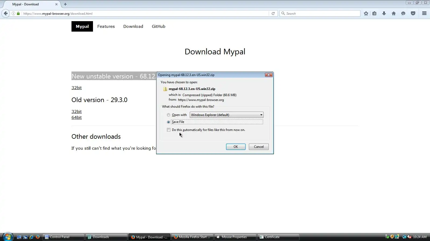Click the green padlock security icon

tap(18, 13)
